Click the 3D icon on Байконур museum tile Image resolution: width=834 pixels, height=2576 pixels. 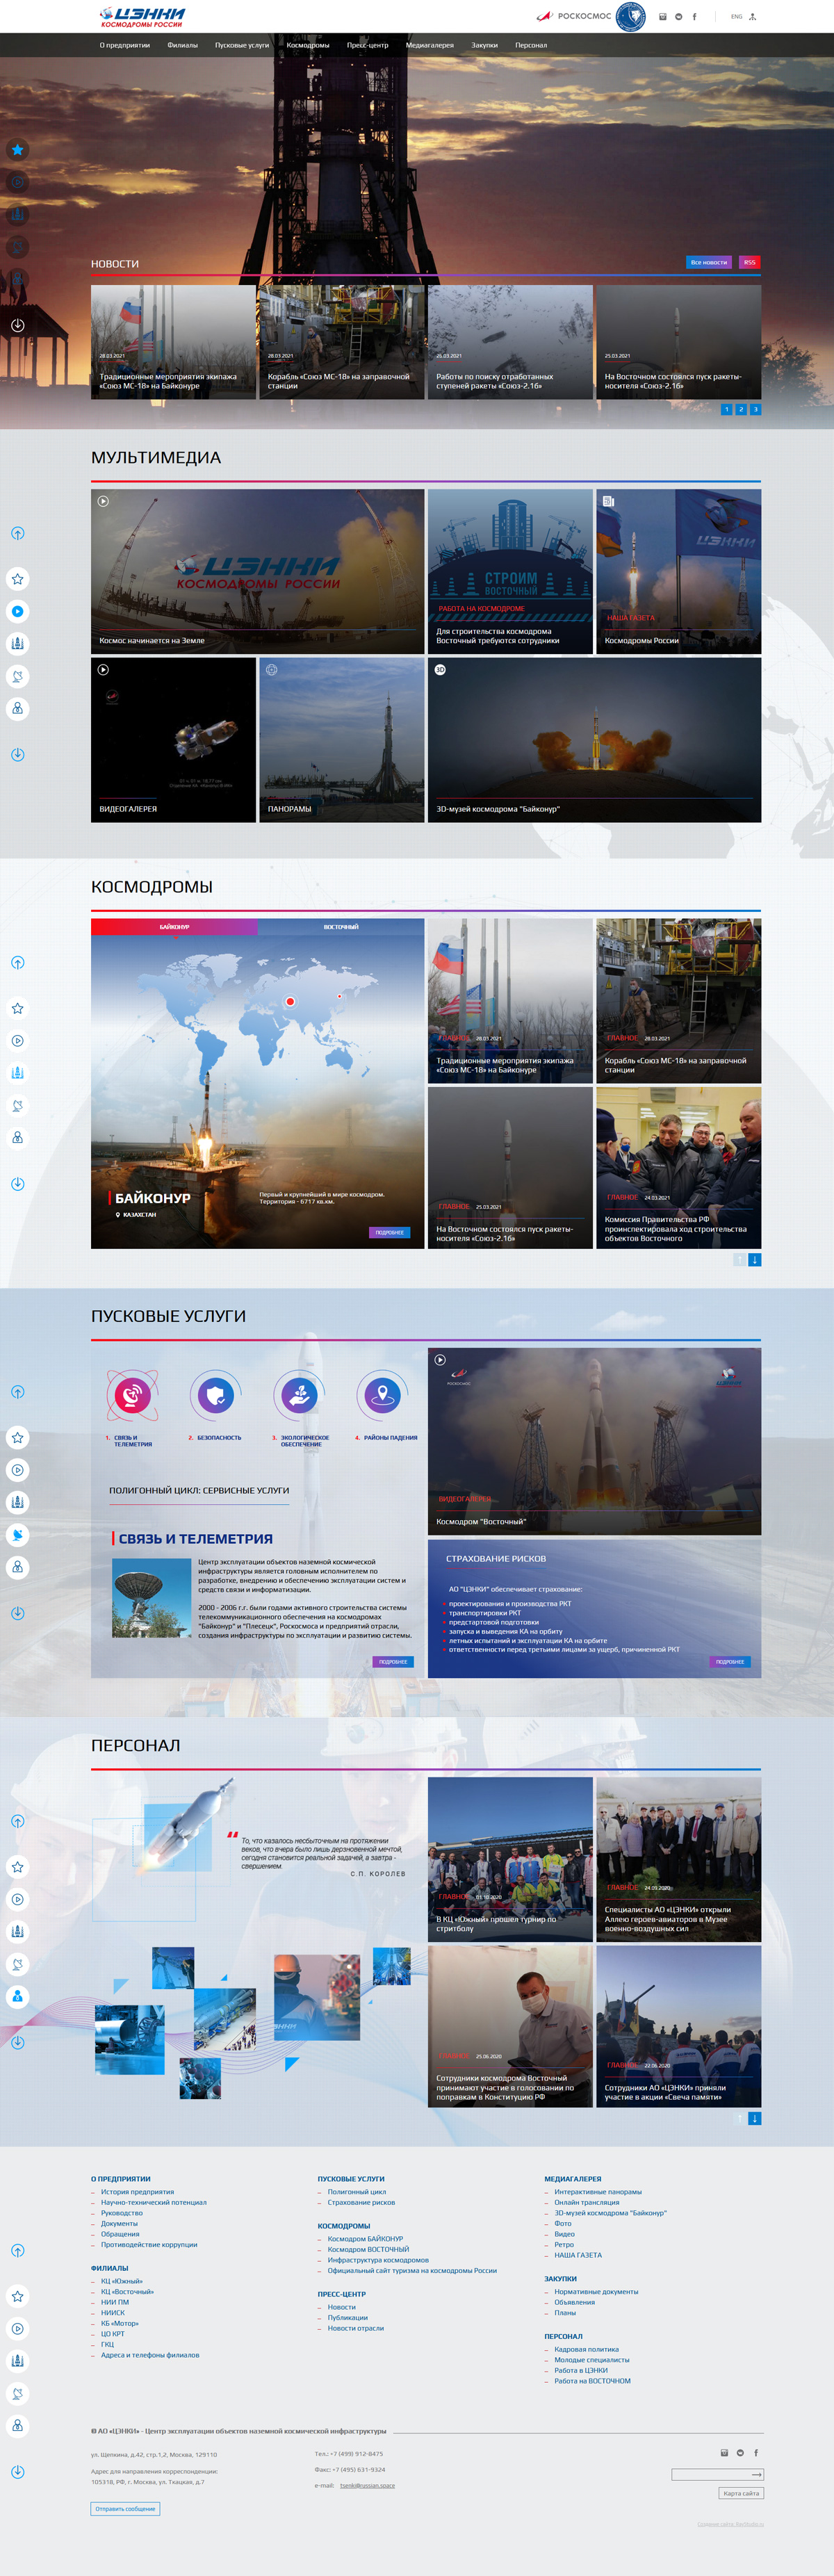(440, 670)
